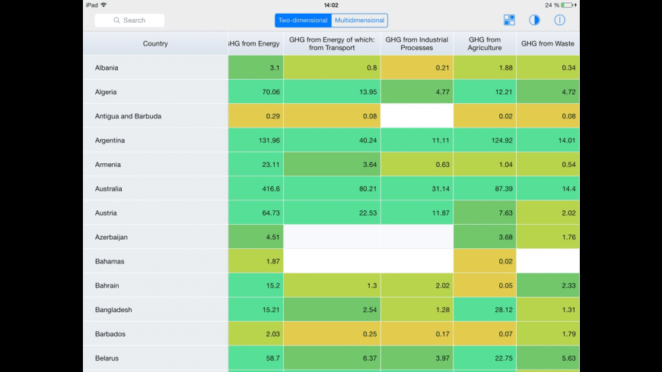
Task: Tap the battery indicator icon
Action: 567,5
